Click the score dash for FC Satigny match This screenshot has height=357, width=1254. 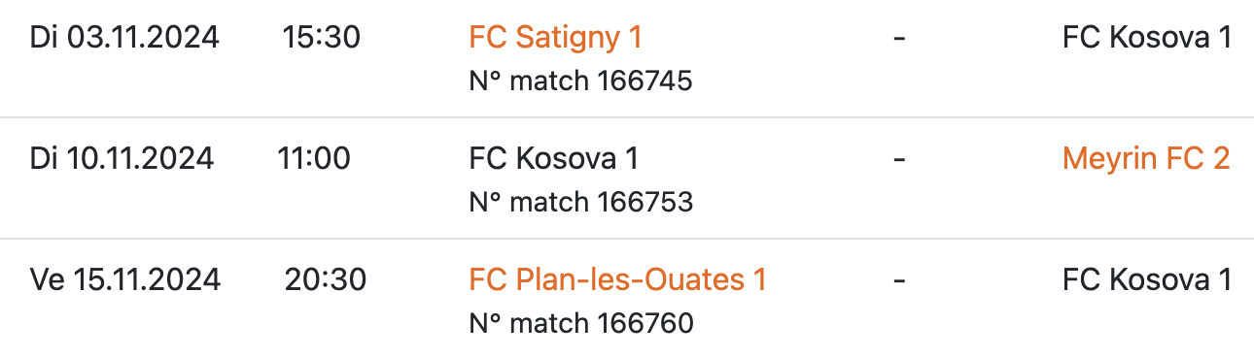click(x=898, y=39)
